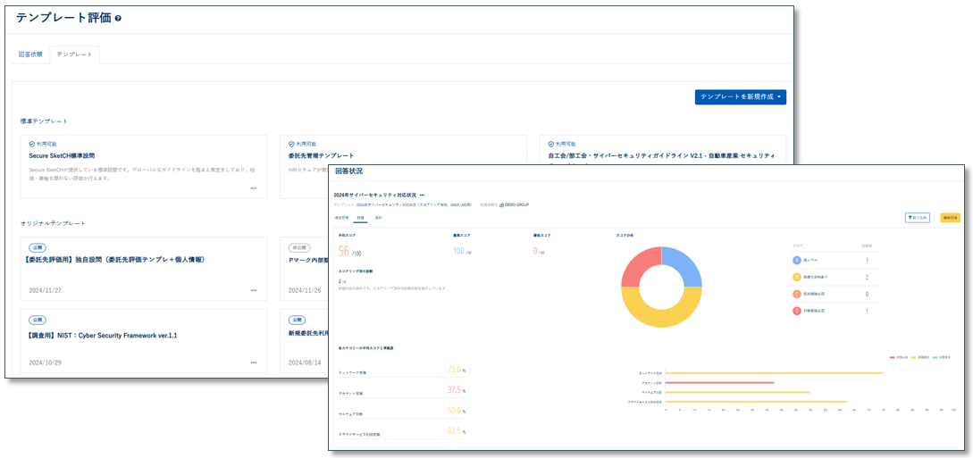Open more menu on 【委託先評価用】独自設問 card

click(253, 290)
